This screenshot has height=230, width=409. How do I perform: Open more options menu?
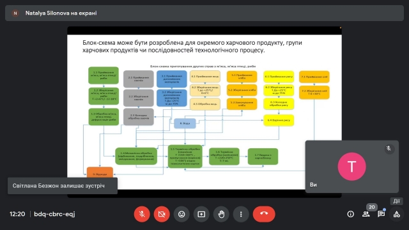click(241, 214)
